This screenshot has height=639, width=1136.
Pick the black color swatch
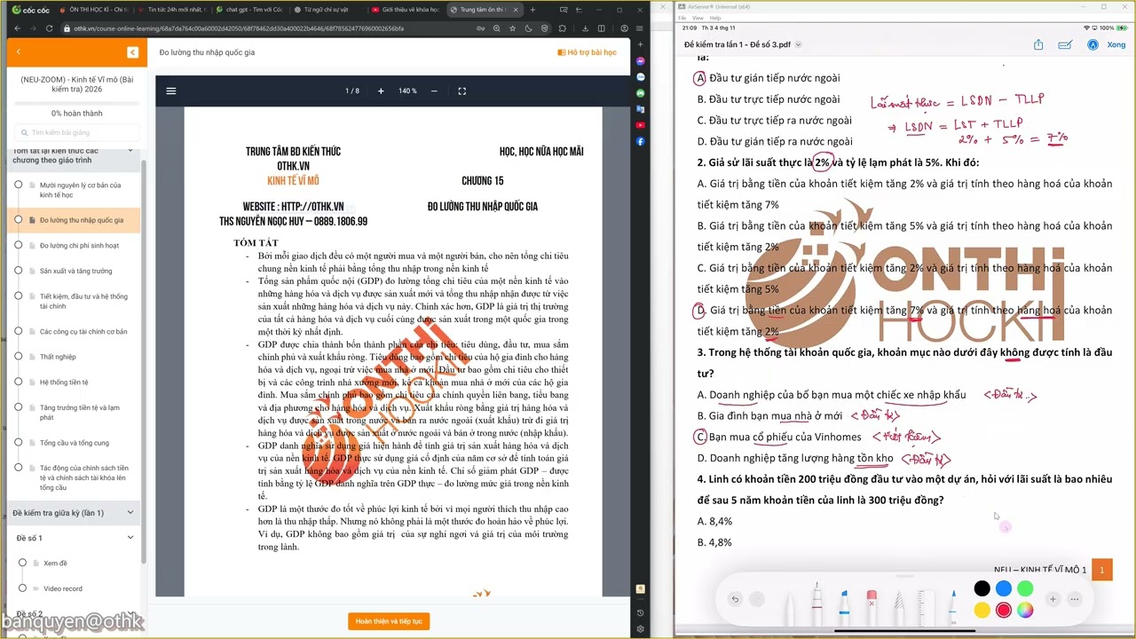click(x=982, y=588)
